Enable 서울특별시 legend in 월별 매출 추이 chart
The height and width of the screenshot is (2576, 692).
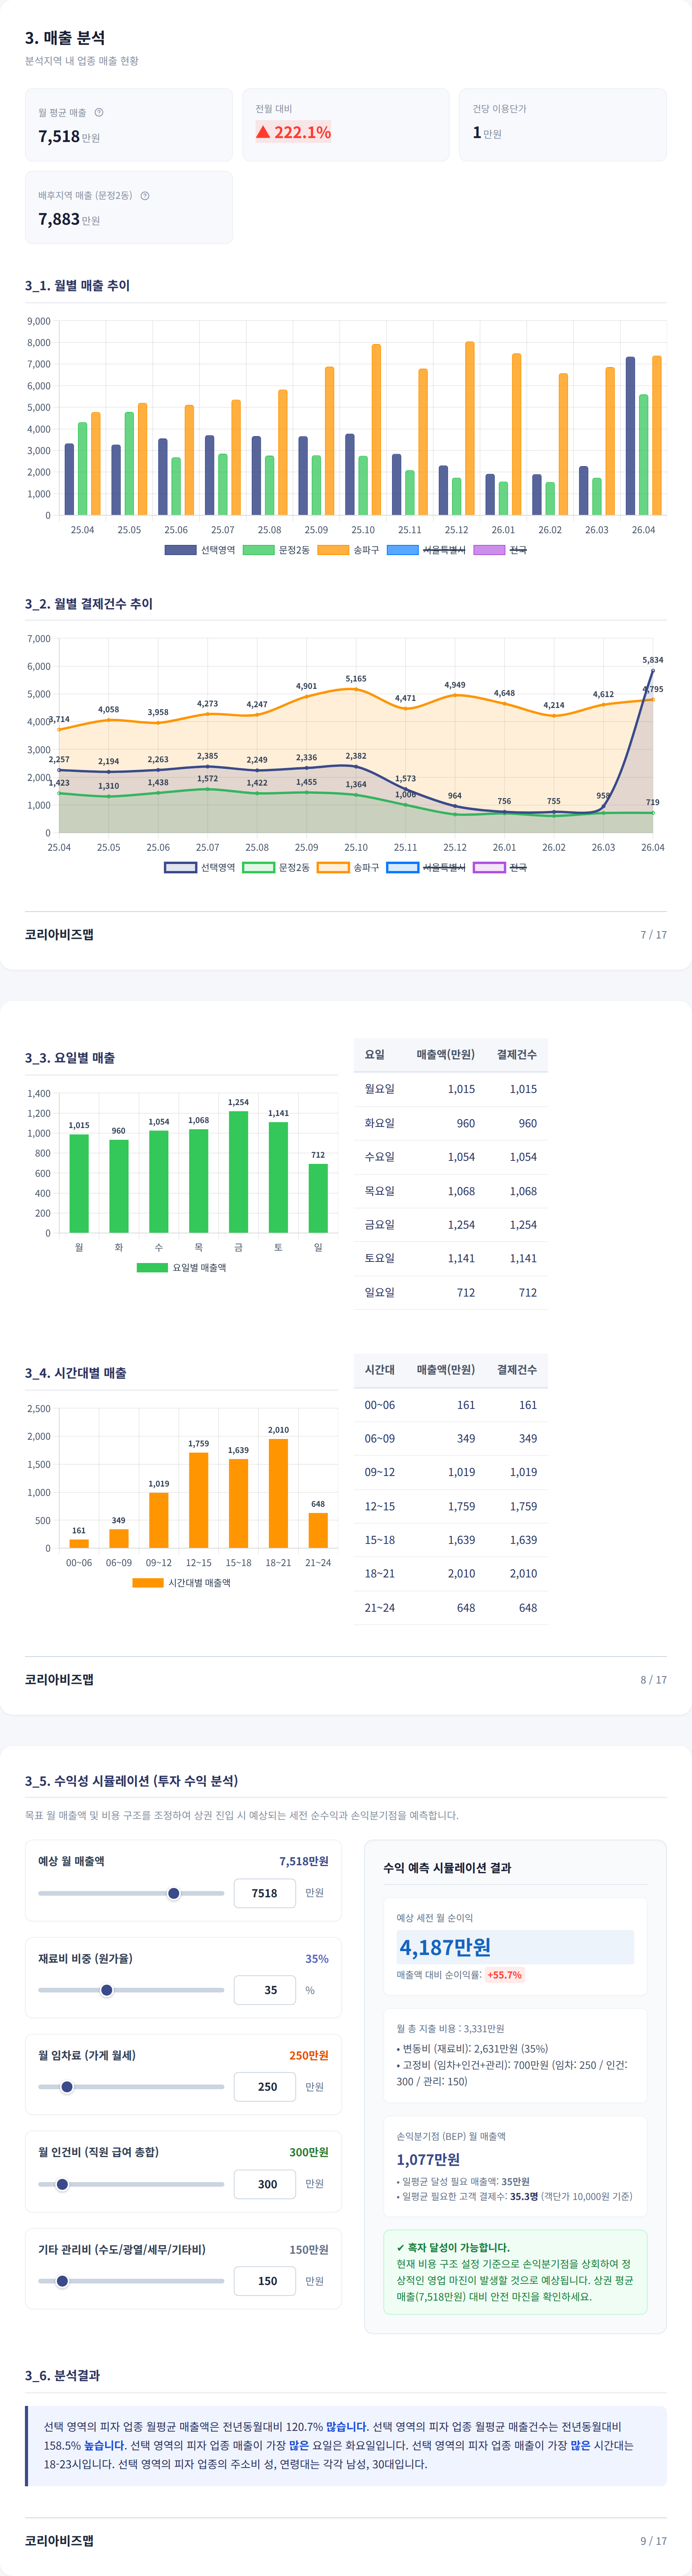pos(425,550)
